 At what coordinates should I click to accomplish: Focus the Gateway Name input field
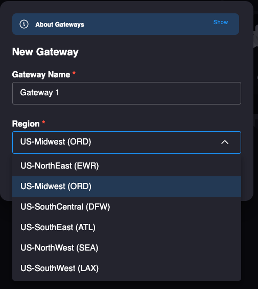point(127,93)
